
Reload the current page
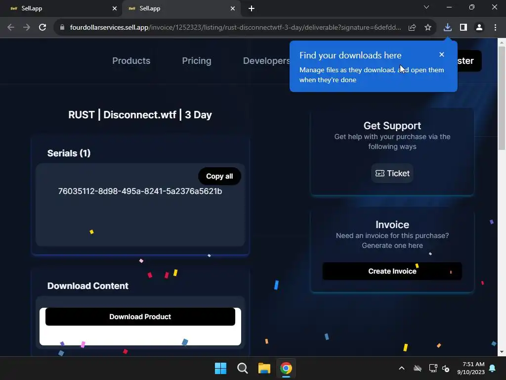click(42, 28)
